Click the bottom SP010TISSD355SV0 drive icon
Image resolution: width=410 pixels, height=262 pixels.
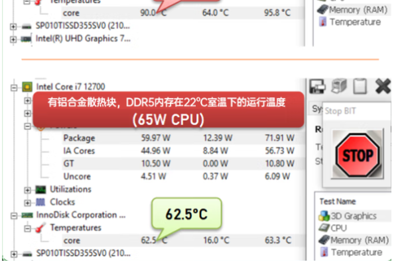pos(27,253)
